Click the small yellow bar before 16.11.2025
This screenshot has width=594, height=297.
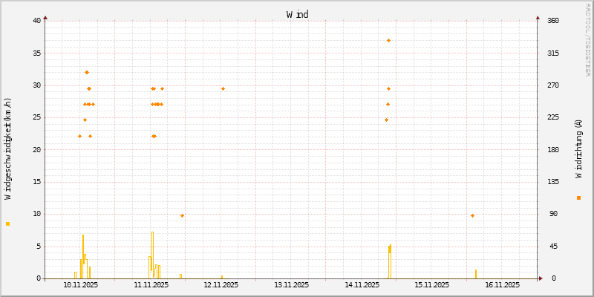click(475, 274)
